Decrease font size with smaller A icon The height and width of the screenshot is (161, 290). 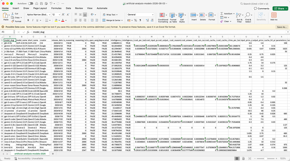pyautogui.click(x=68, y=14)
